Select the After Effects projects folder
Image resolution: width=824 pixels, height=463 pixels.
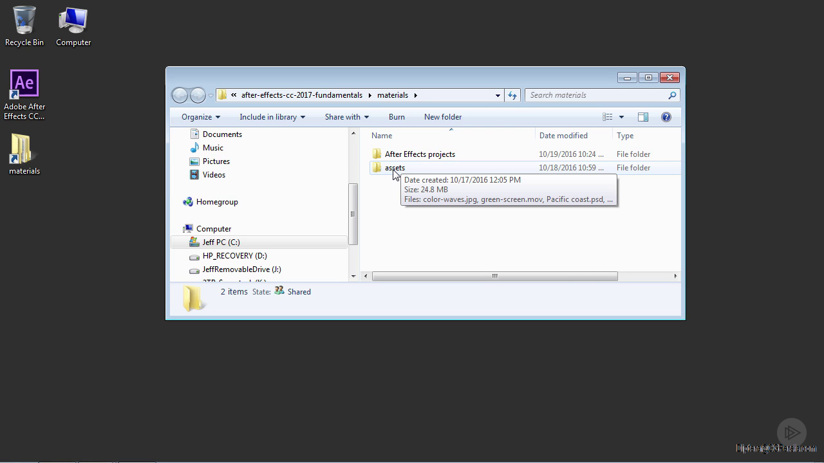tap(420, 154)
